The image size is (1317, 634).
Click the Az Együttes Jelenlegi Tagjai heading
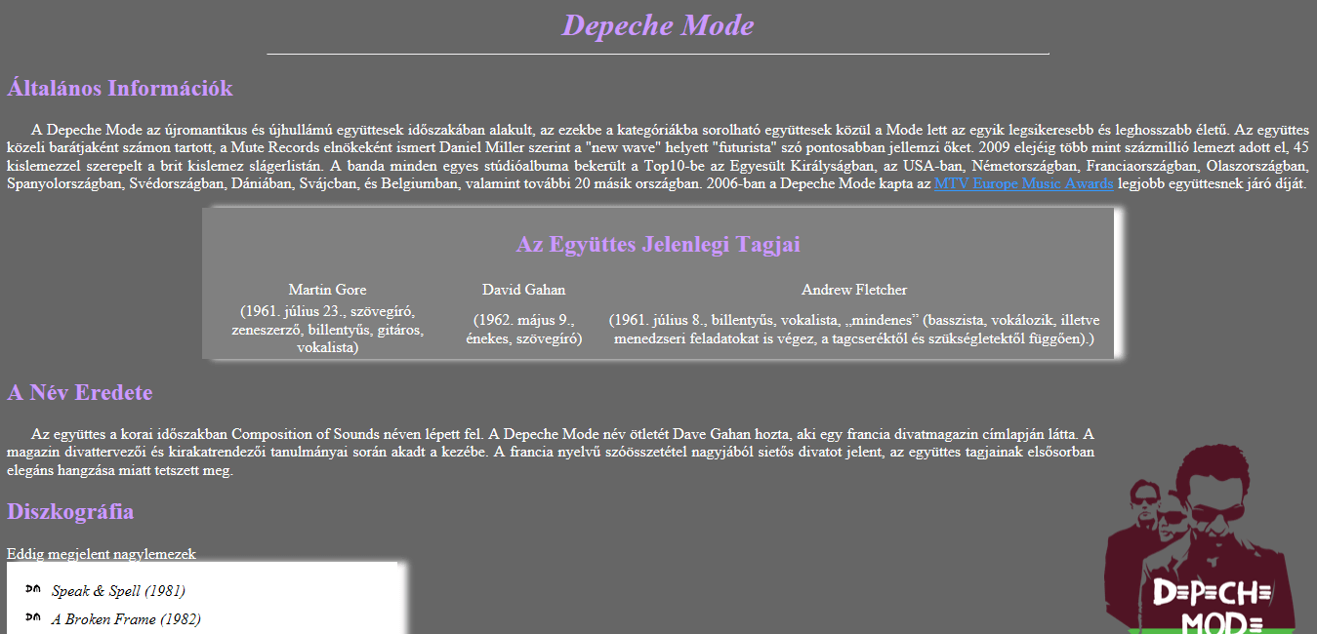click(x=658, y=245)
